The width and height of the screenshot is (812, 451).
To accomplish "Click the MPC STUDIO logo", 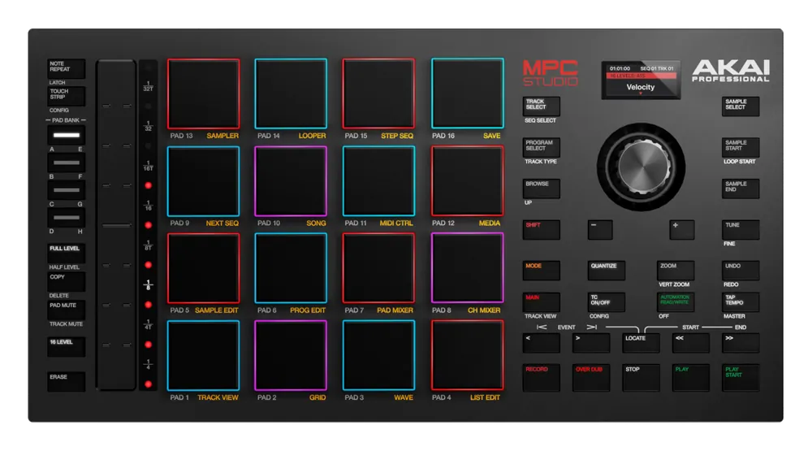I will (x=550, y=73).
